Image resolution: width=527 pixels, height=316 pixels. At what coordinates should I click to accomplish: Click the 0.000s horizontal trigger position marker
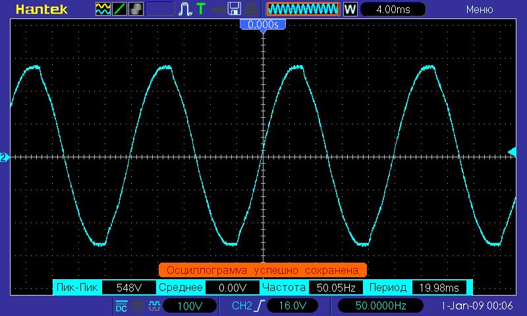263,25
